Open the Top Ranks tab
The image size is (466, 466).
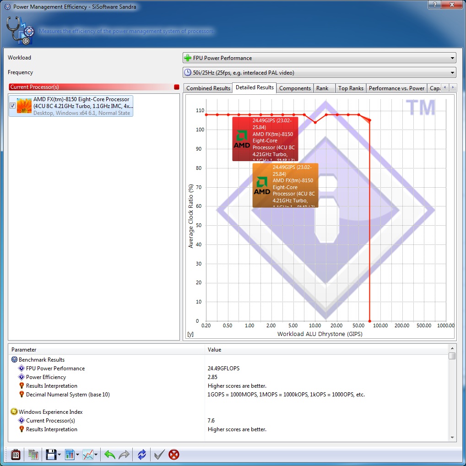point(351,88)
